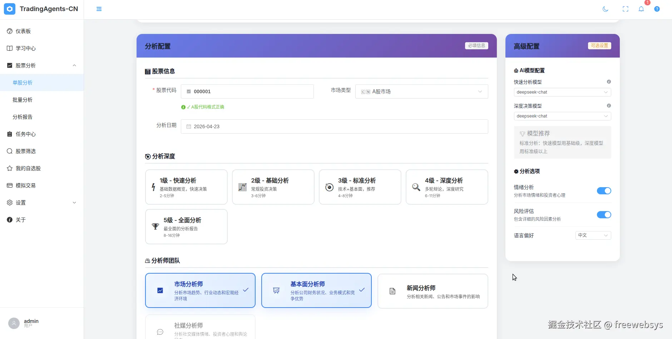Click the 分析日期 date input field

click(x=335, y=126)
